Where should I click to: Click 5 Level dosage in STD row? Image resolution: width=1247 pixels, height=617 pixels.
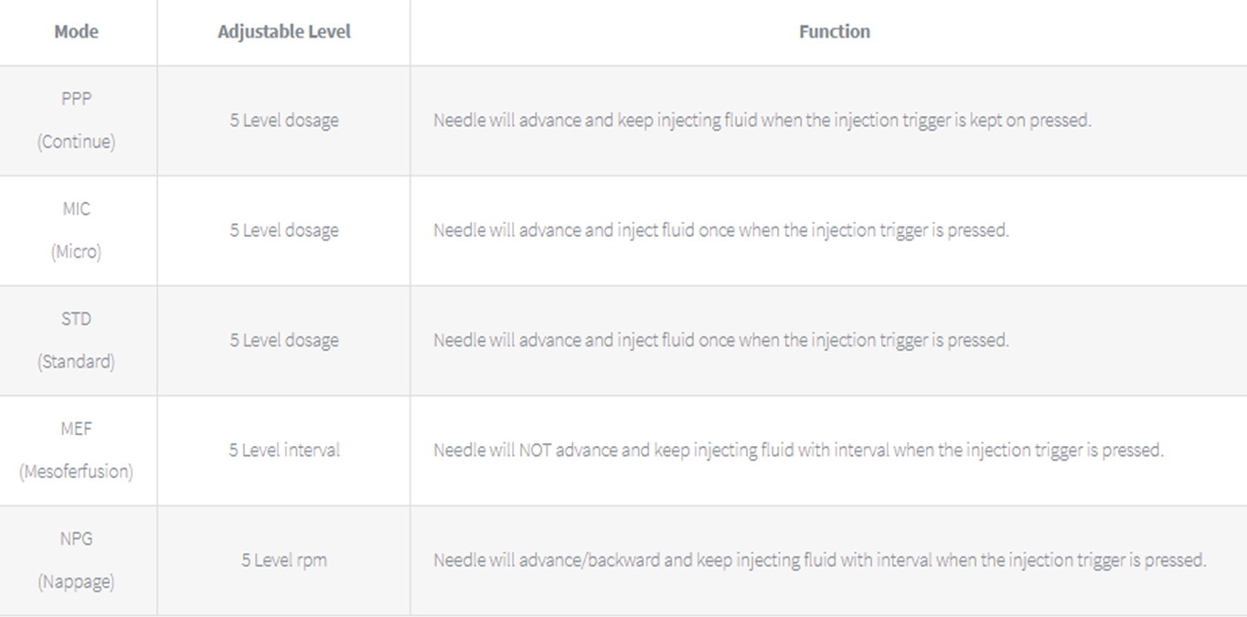click(x=283, y=340)
